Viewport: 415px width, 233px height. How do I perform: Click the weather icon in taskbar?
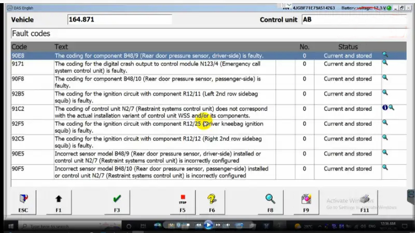pos(298,226)
